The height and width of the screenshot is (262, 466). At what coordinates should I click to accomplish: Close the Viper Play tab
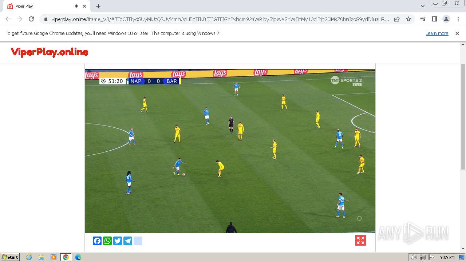[85, 6]
